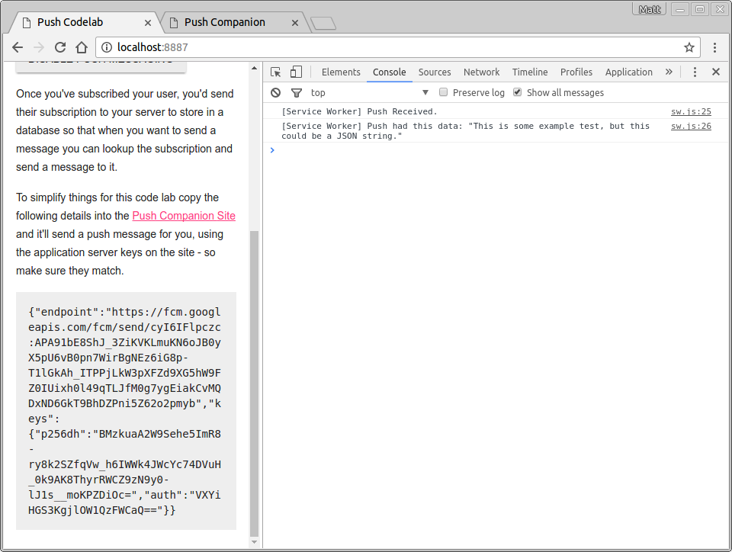
Task: Switch to the Push Companion browser tab
Action: point(224,22)
